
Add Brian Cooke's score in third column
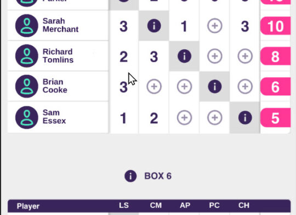(184, 87)
